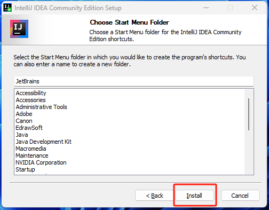Select Java Development Kit folder

tap(44, 142)
